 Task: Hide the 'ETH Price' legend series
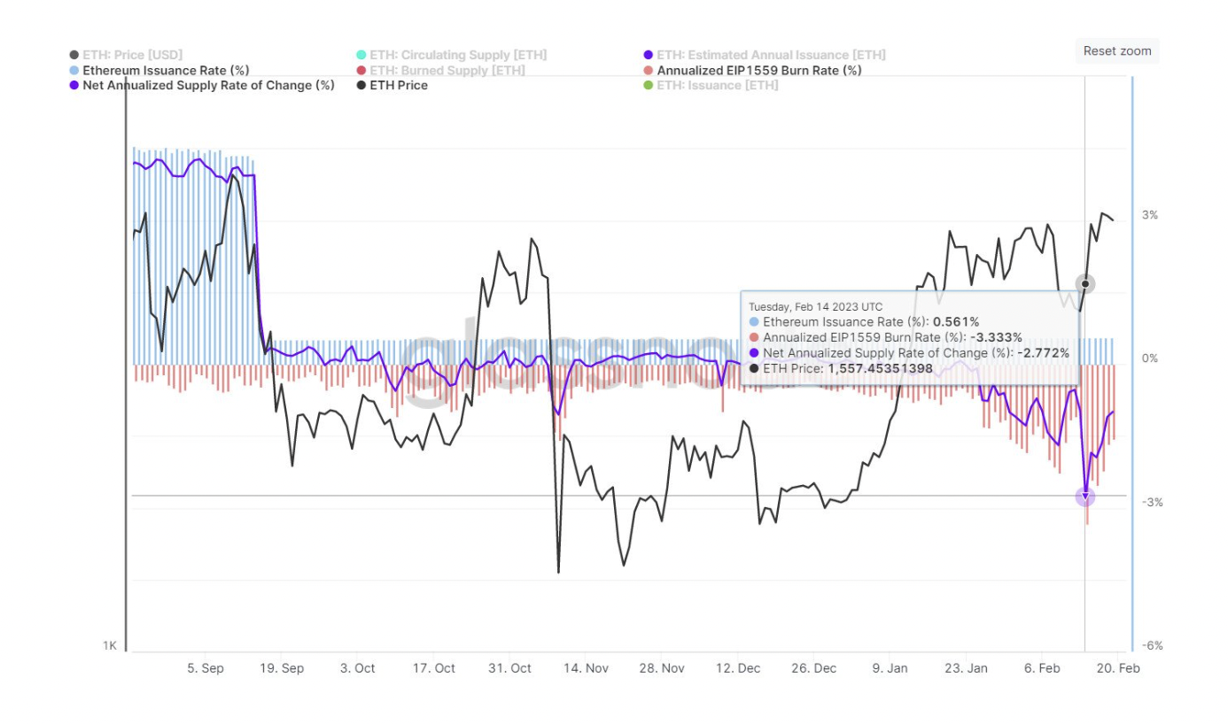pyautogui.click(x=392, y=85)
